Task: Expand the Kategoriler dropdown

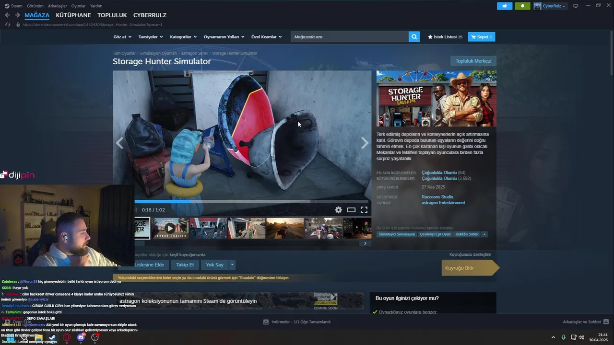Action: click(183, 37)
